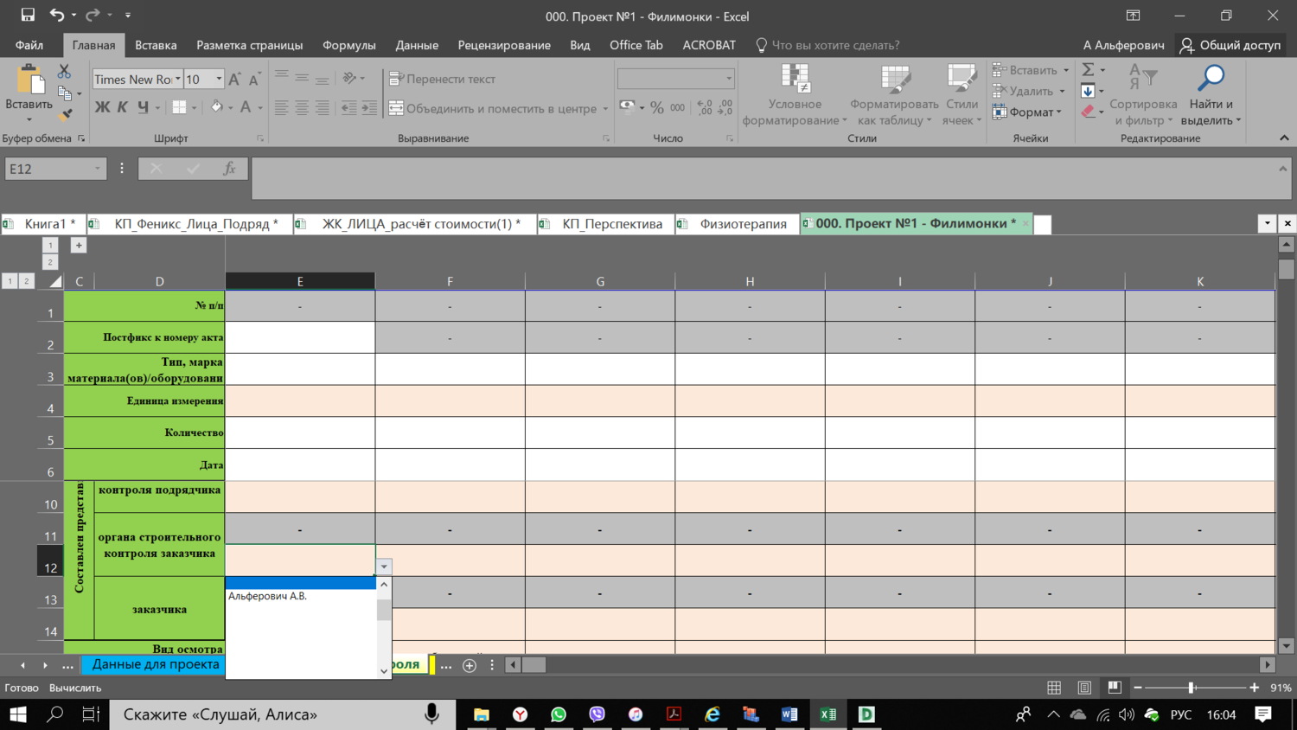Open Word from the taskbar
1297x730 pixels.
pos(789,714)
